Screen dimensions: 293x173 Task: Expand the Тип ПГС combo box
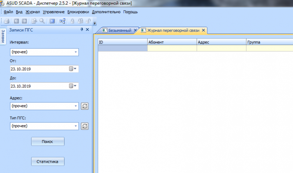click(x=76, y=126)
